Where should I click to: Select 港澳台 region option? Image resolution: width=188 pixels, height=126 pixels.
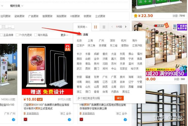click(125, 46)
